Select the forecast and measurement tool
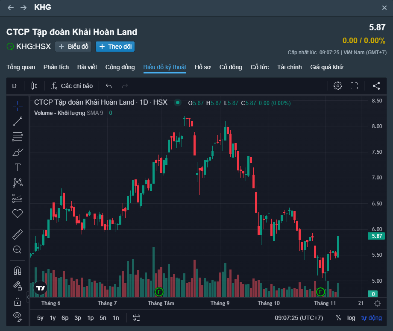The image size is (393, 331). pos(18,198)
